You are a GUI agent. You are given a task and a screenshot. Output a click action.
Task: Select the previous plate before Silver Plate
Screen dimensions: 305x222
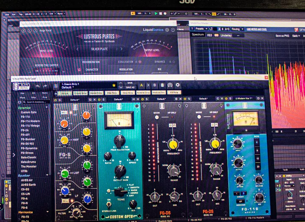(x=78, y=49)
